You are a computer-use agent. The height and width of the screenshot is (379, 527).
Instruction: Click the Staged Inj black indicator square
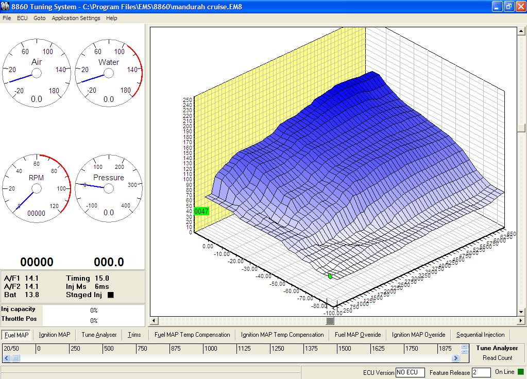coord(110,295)
